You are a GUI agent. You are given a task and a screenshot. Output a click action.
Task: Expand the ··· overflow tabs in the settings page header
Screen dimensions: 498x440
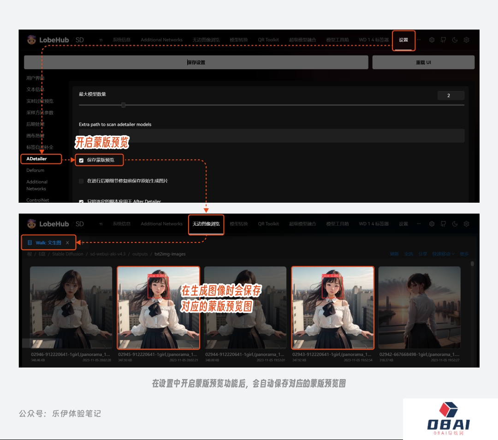pos(419,40)
